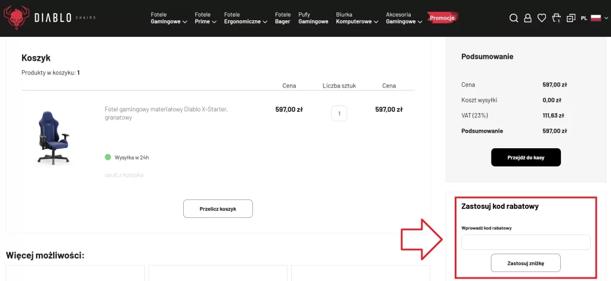Image resolution: width=611 pixels, height=281 pixels.
Task: Click Więcej możliwości heading
Action: (x=45, y=255)
